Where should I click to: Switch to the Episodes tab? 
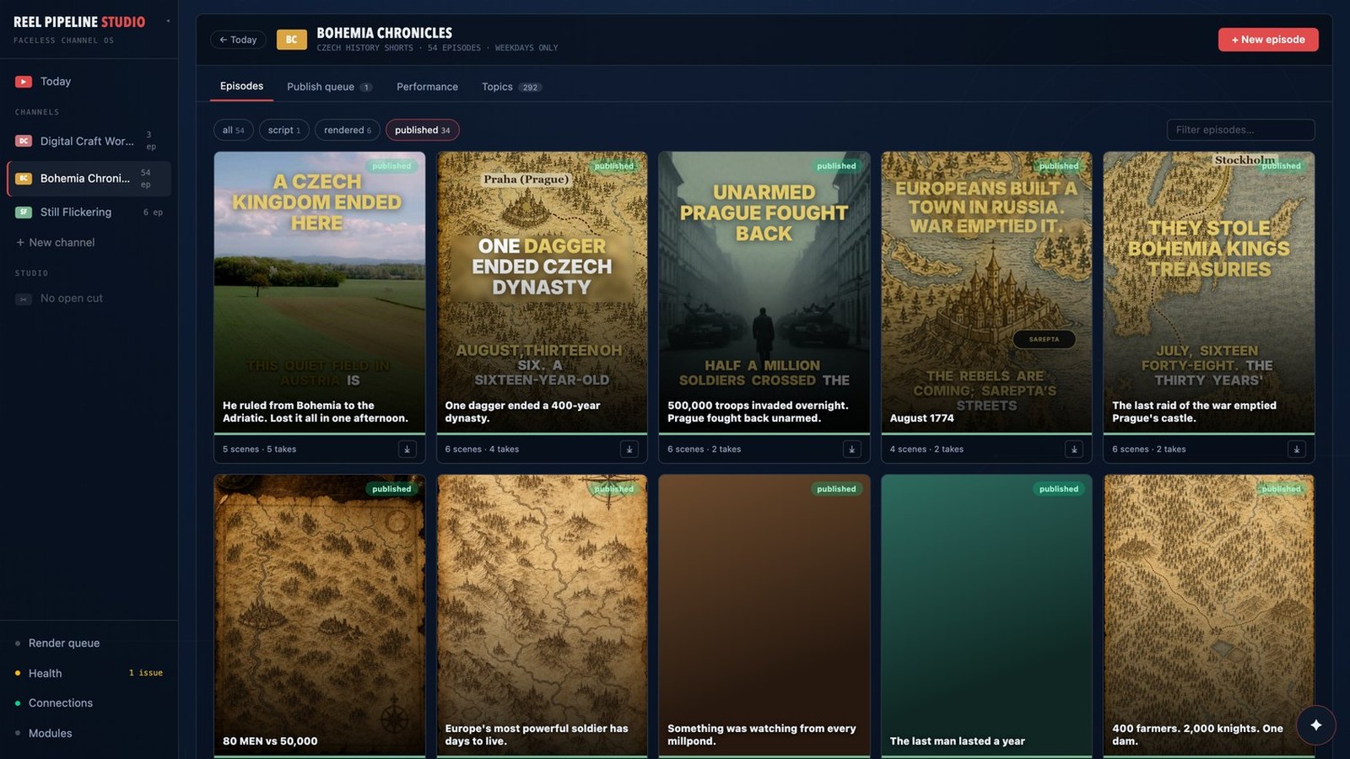[x=241, y=86]
